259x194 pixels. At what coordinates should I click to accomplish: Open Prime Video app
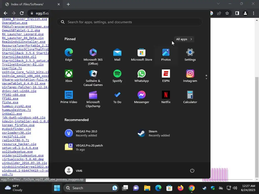click(69, 97)
